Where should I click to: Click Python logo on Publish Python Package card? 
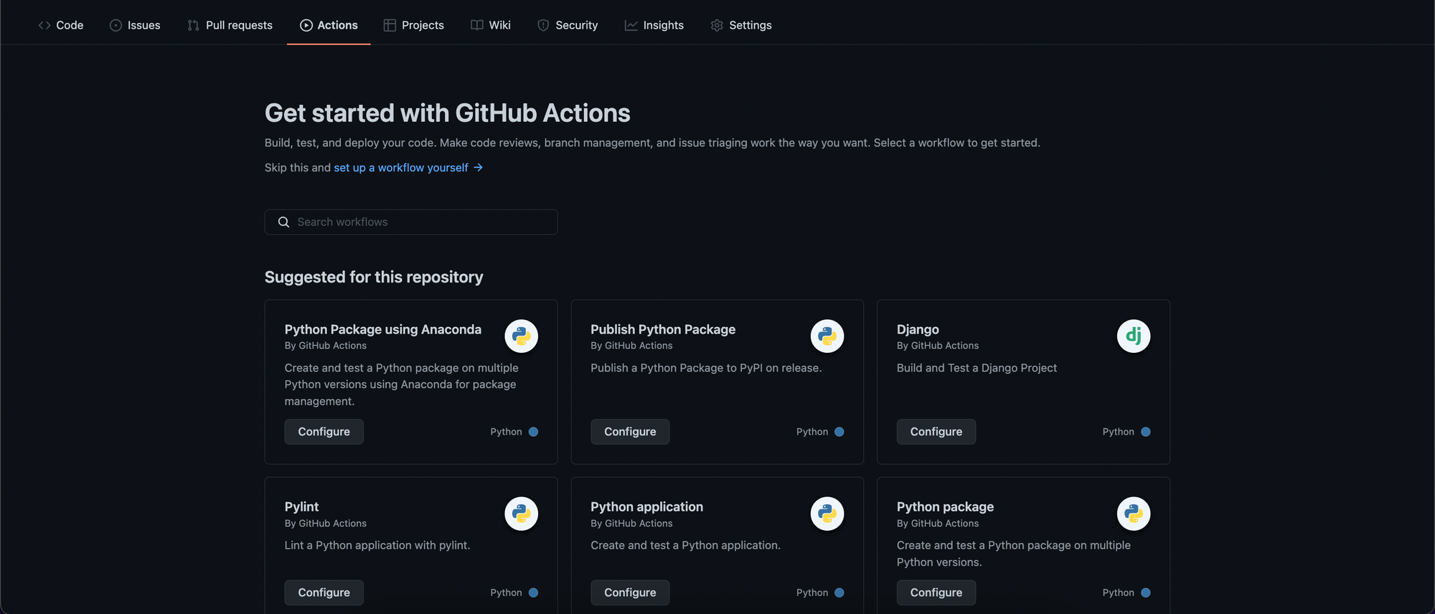827,336
